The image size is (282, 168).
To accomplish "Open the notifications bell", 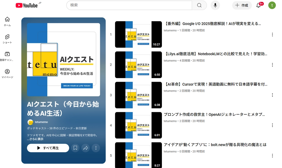I will click(258, 5).
